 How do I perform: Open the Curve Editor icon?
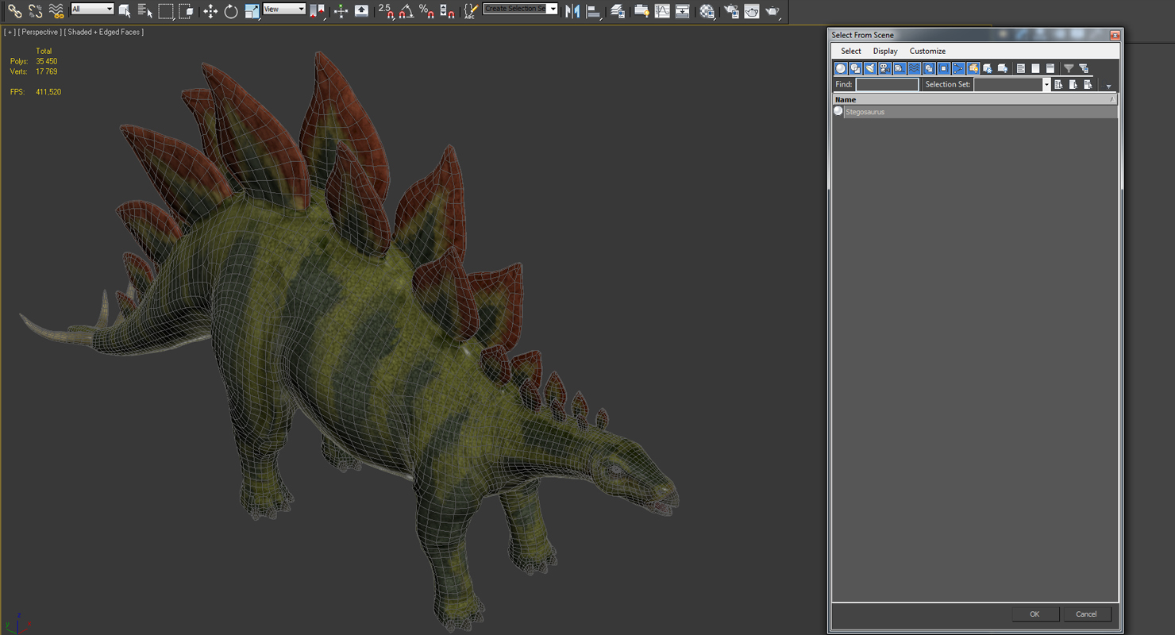coord(662,11)
